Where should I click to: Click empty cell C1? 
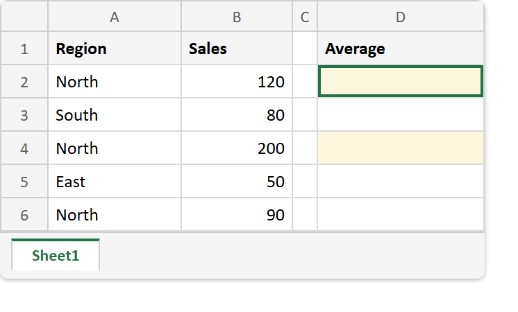[x=305, y=49]
